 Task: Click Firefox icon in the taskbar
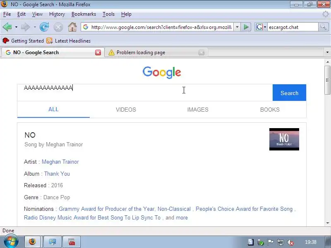pos(33,242)
